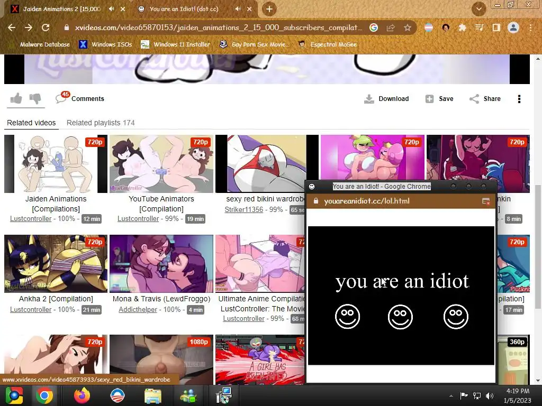Image resolution: width=542 pixels, height=406 pixels.
Task: Open the avatar face extension icon
Action: click(x=446, y=27)
